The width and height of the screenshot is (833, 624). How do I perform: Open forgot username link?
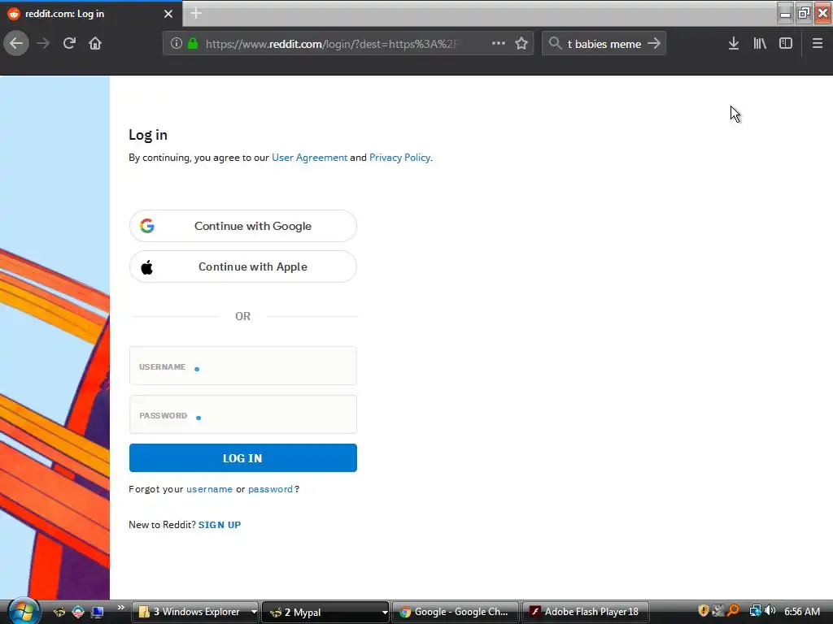tap(209, 489)
